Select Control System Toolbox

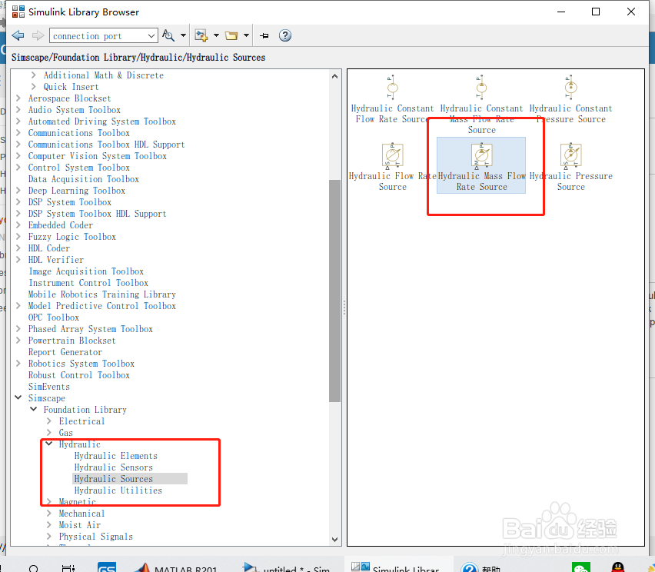79,168
